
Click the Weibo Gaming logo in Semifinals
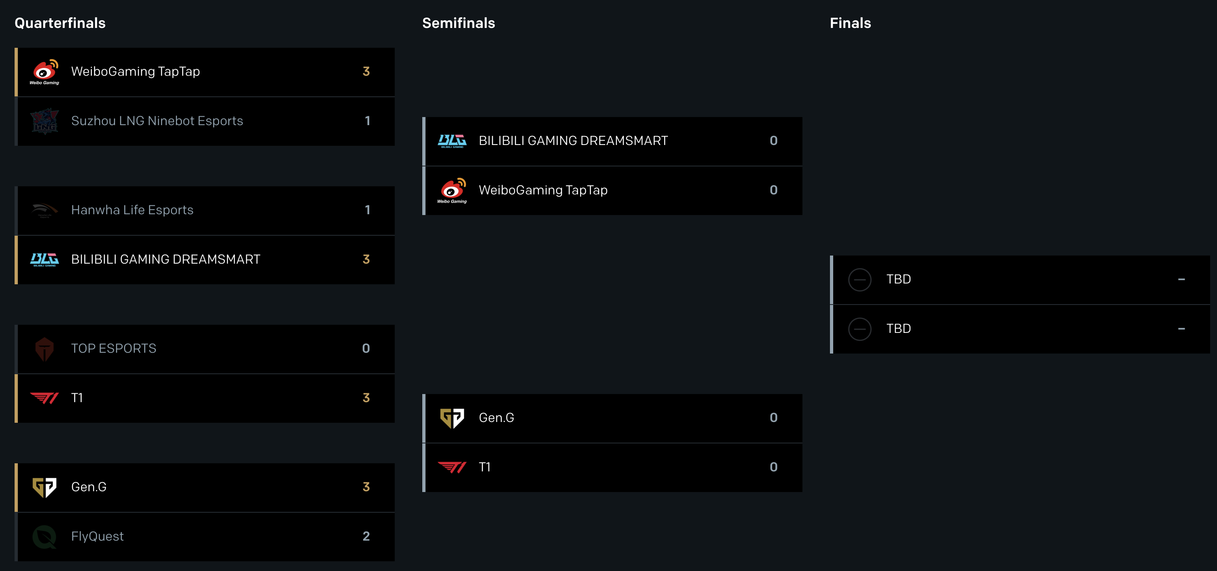coord(453,190)
